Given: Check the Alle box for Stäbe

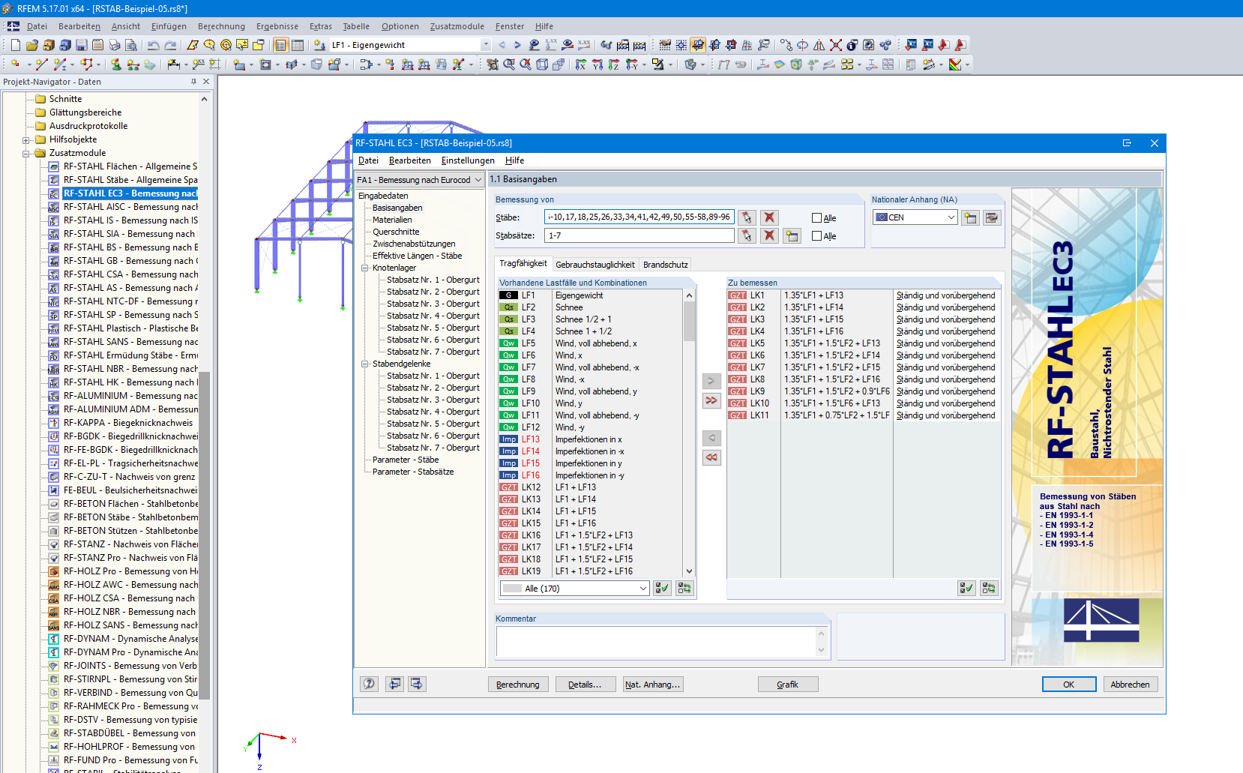Looking at the screenshot, I should click(x=817, y=217).
